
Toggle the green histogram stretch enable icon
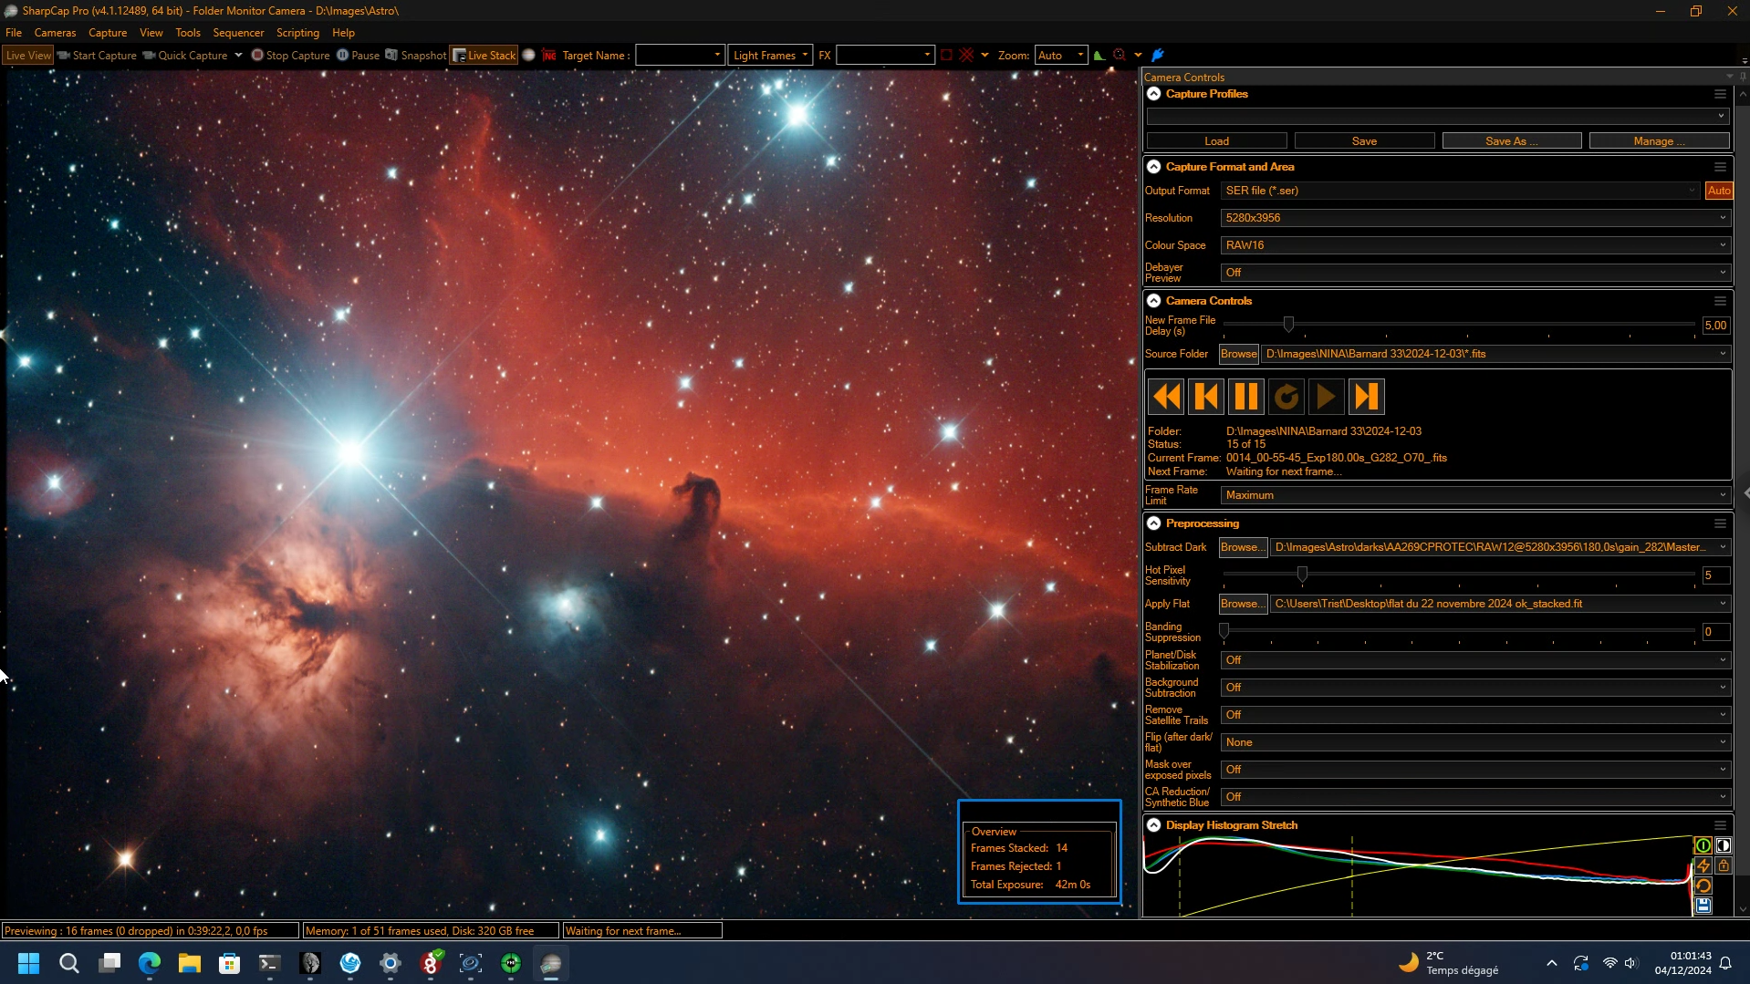[1703, 845]
